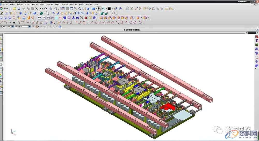259x141 pixels.
Task: Click the black color swatch
Action: (x=109, y=9)
